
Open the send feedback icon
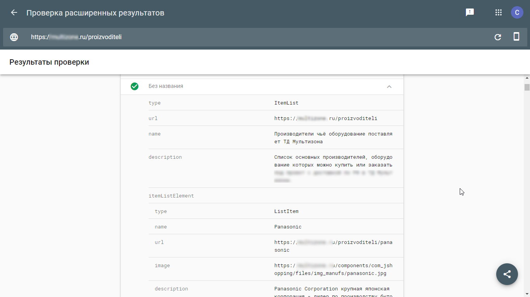[470, 12]
